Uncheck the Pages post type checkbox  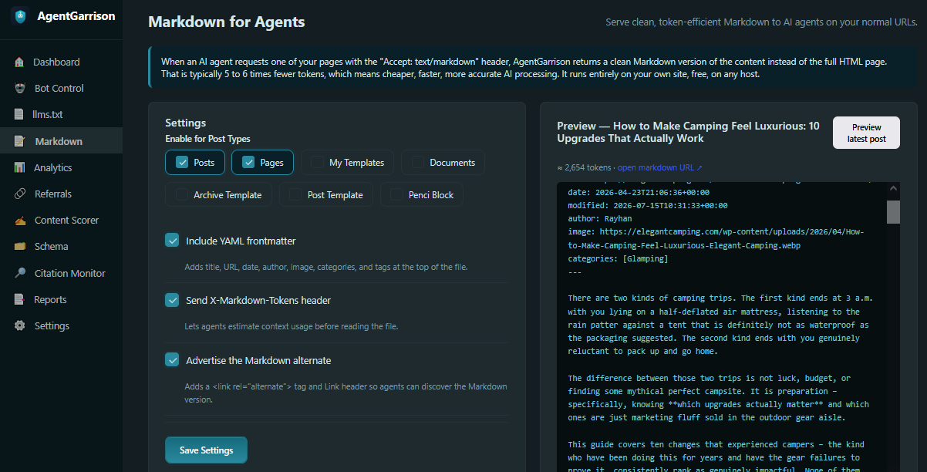[248, 162]
